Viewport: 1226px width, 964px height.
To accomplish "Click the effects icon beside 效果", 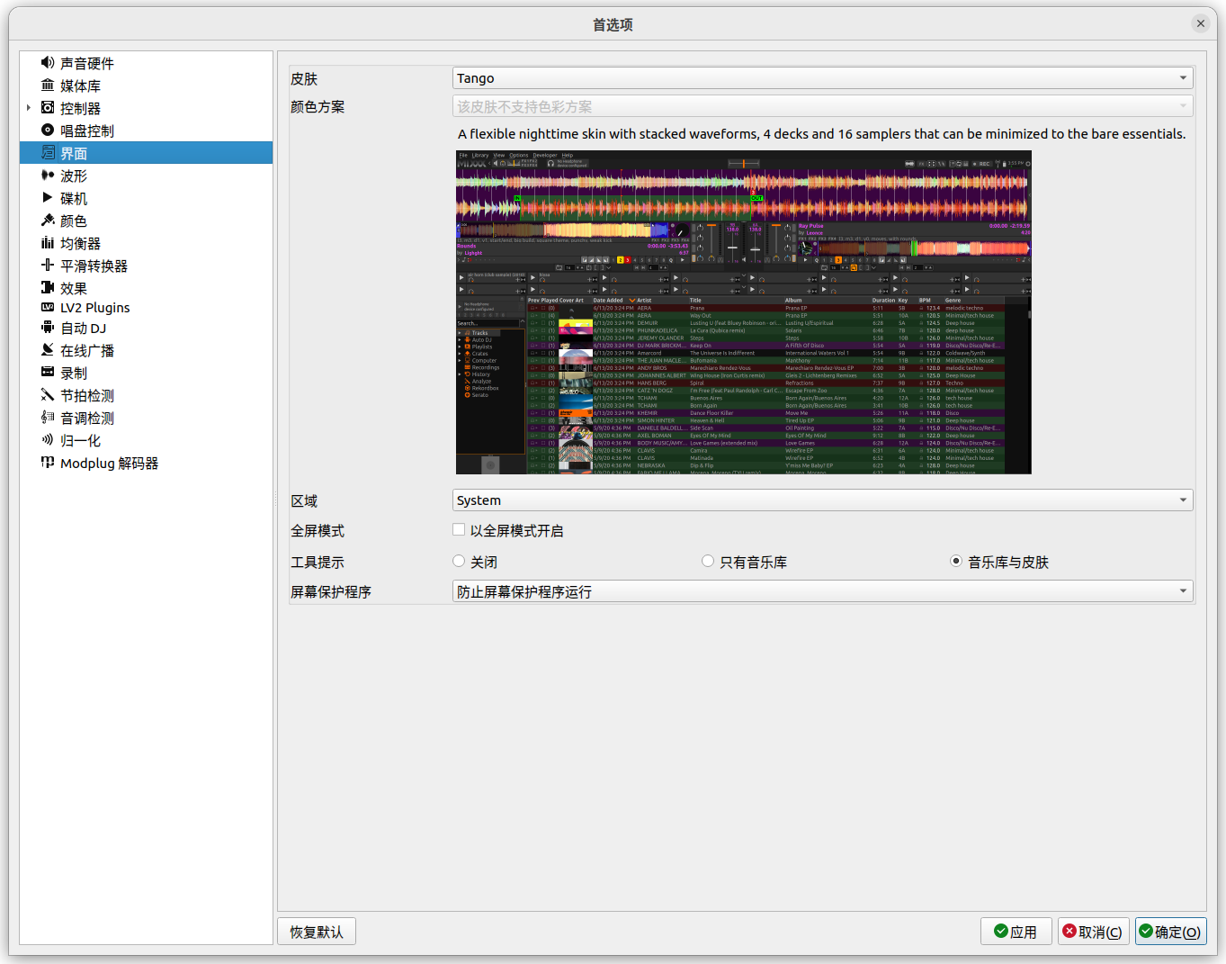I will pos(48,287).
